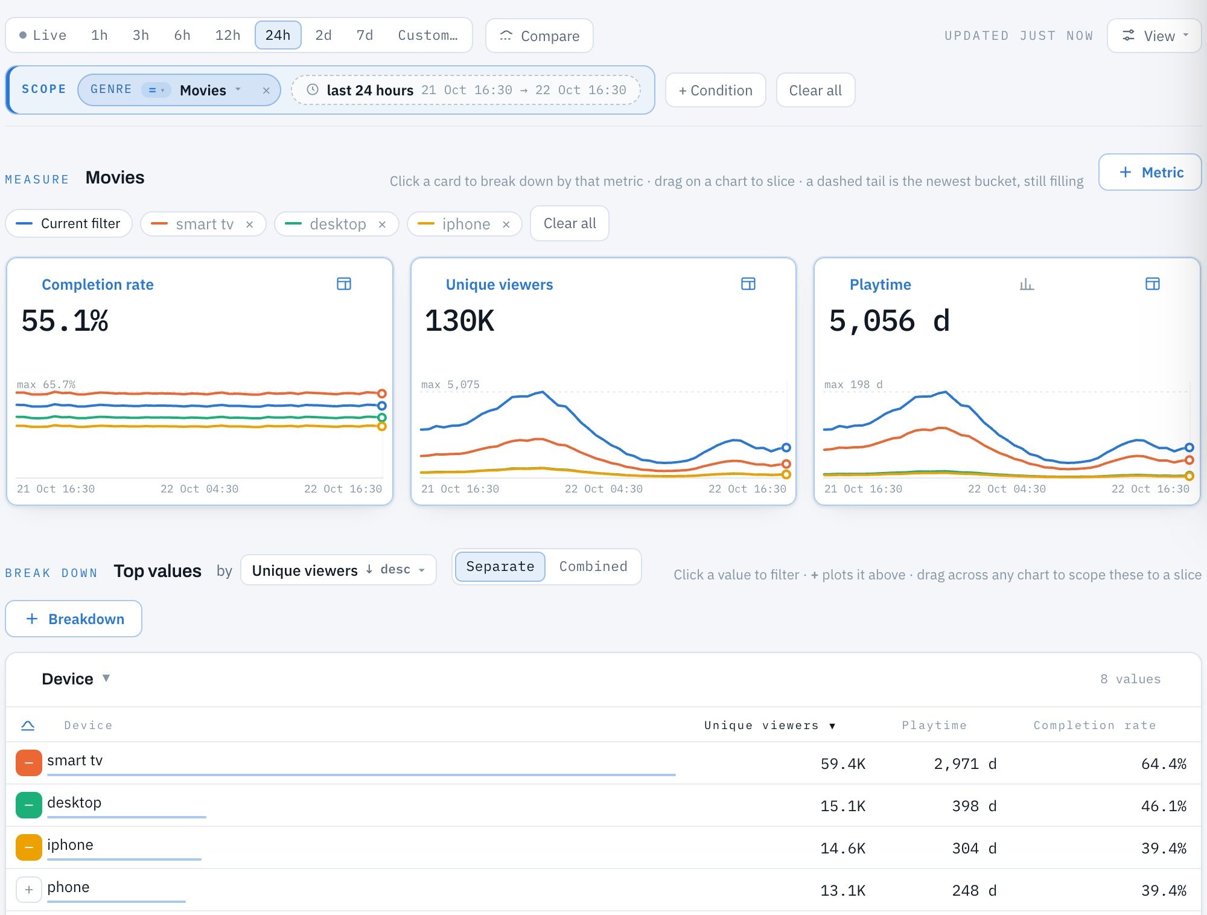Open the Movies value dropdown

pyautogui.click(x=210, y=90)
